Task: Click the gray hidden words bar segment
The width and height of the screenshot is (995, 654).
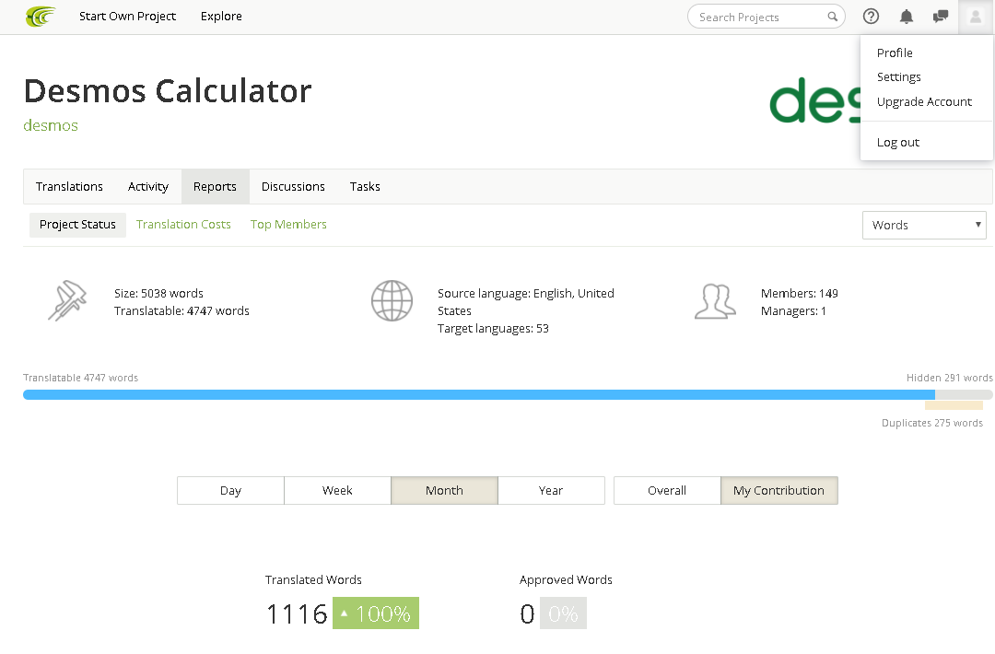Action: 964,394
